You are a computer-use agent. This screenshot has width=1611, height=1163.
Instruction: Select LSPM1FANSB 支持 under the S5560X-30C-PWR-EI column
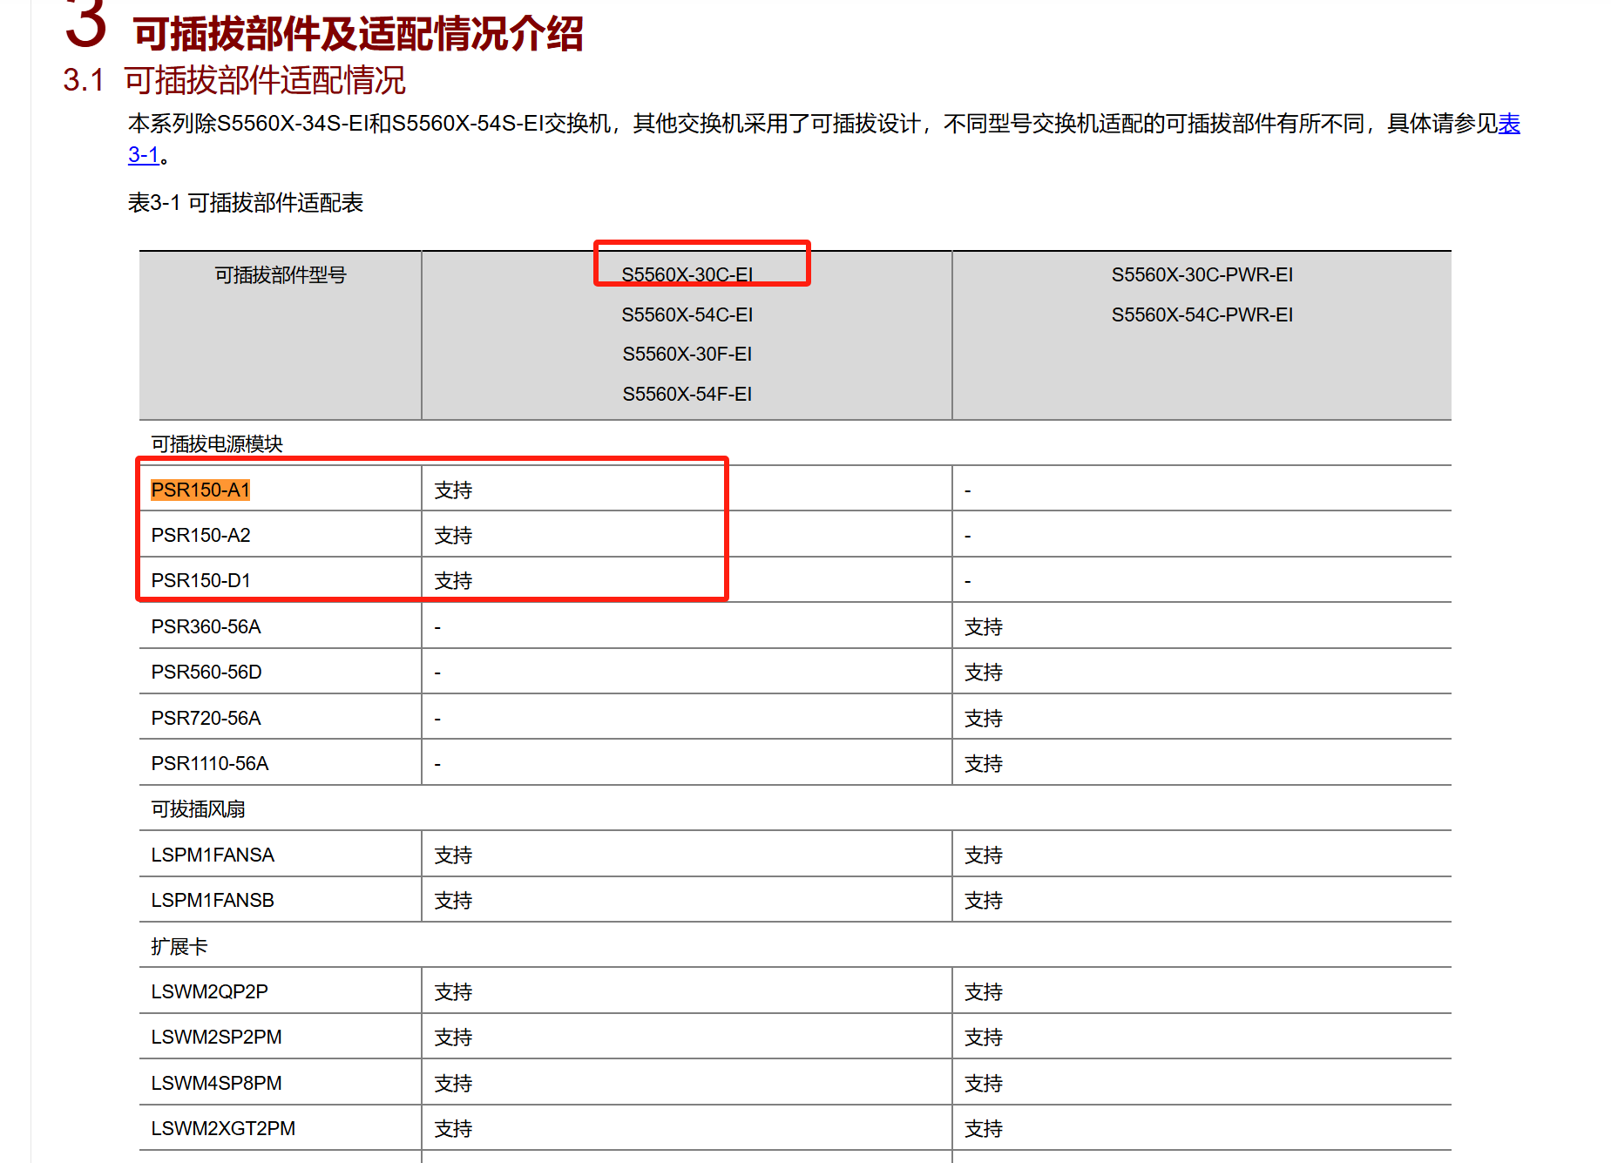point(984,901)
